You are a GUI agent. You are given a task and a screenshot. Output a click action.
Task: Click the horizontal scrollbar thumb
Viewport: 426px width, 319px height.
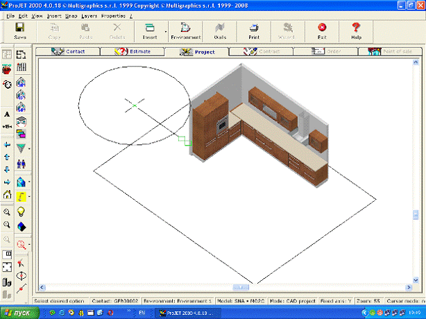242,286
